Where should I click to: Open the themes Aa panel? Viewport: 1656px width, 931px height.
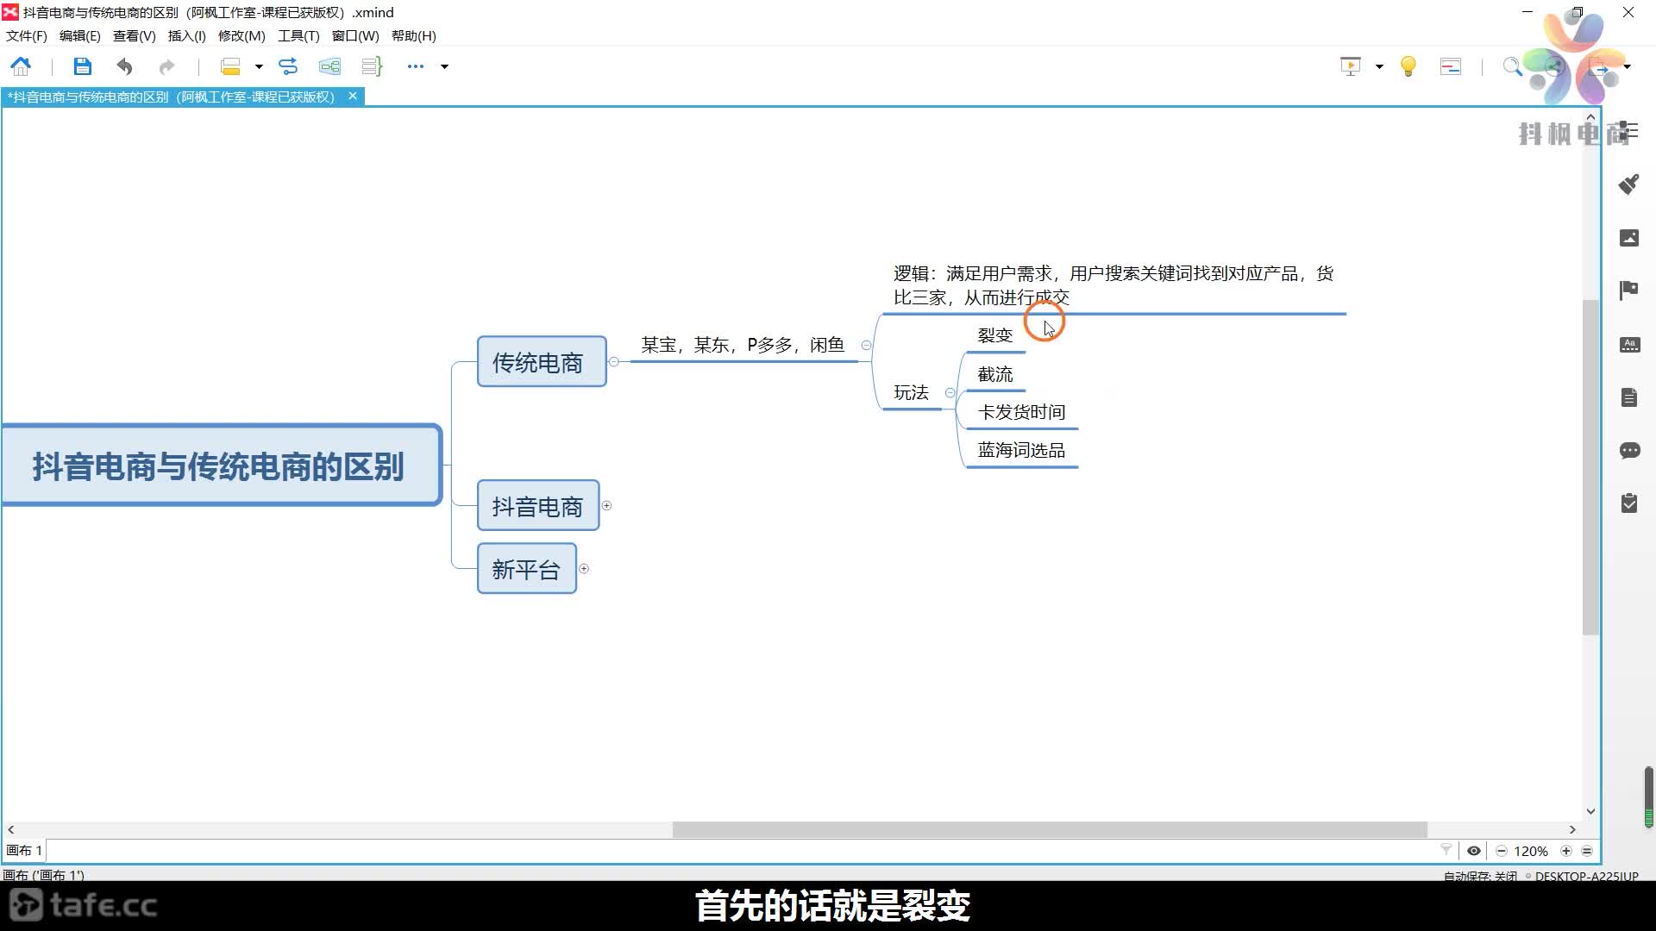1629,345
